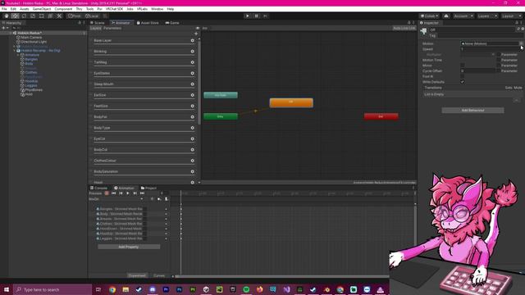This screenshot has width=525, height=295.
Task: Select the custom editor tools icon
Action: click(59, 16)
